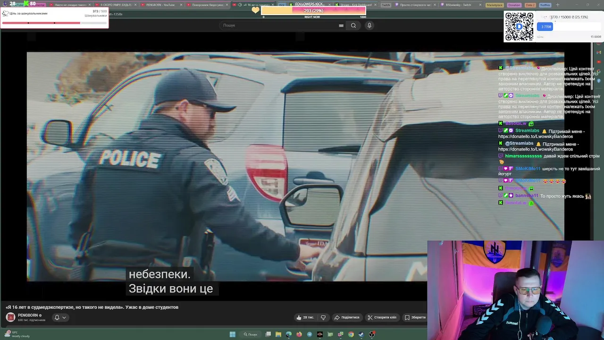Open the Створити кліп scissors button
604x340 pixels.
[x=382, y=317]
